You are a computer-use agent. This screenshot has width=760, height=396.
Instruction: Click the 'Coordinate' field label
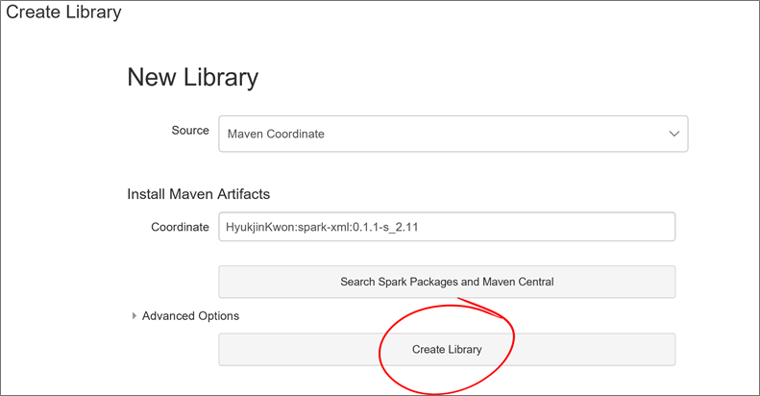pyautogui.click(x=180, y=227)
